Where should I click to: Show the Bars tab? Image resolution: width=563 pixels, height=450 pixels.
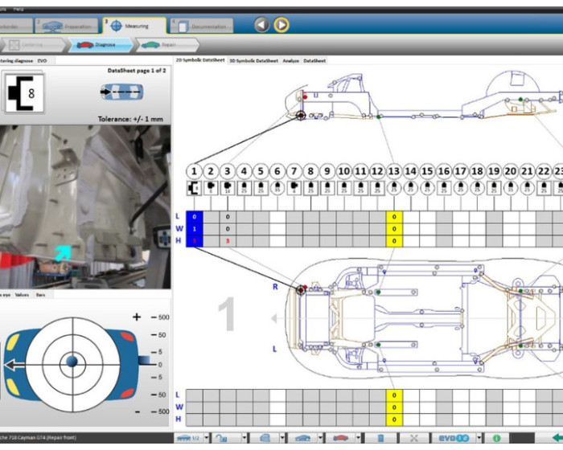40,295
